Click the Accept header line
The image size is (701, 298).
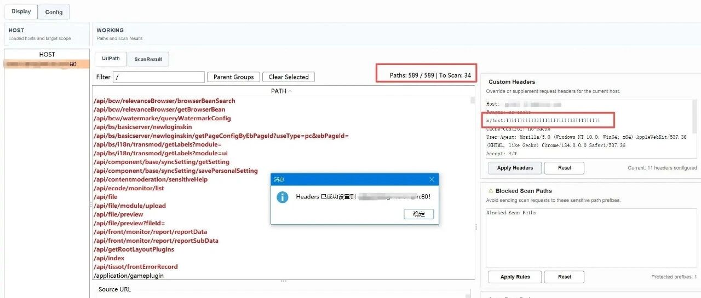503,154
